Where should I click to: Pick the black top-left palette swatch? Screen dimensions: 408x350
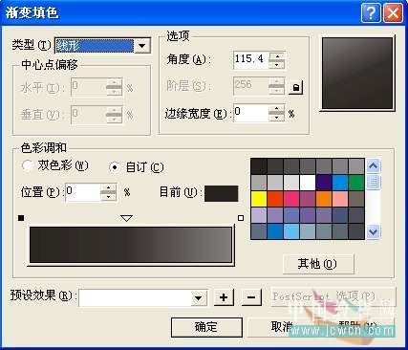click(x=259, y=166)
